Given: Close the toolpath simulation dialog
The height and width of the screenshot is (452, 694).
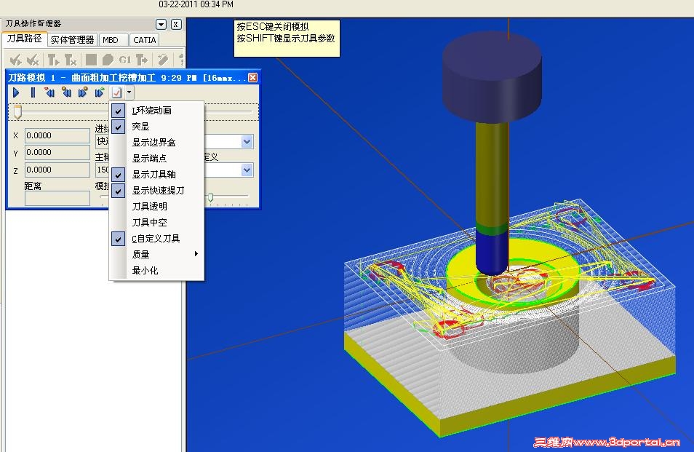Looking at the screenshot, I should pos(252,77).
